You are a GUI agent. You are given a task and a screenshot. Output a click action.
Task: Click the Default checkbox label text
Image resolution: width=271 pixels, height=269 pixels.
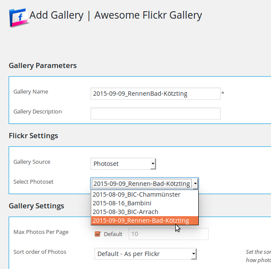pyautogui.click(x=113, y=234)
